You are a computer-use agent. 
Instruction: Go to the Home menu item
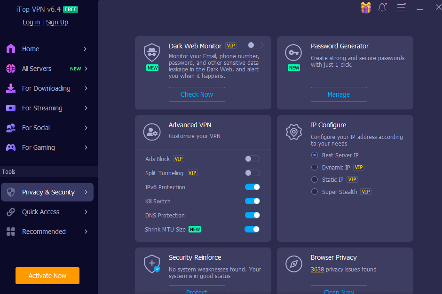(x=47, y=49)
